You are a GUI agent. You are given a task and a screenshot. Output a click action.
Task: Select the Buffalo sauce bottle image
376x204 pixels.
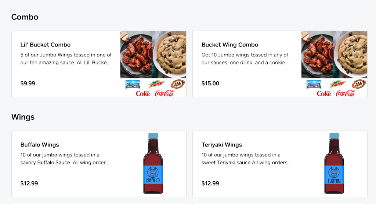[x=153, y=163]
